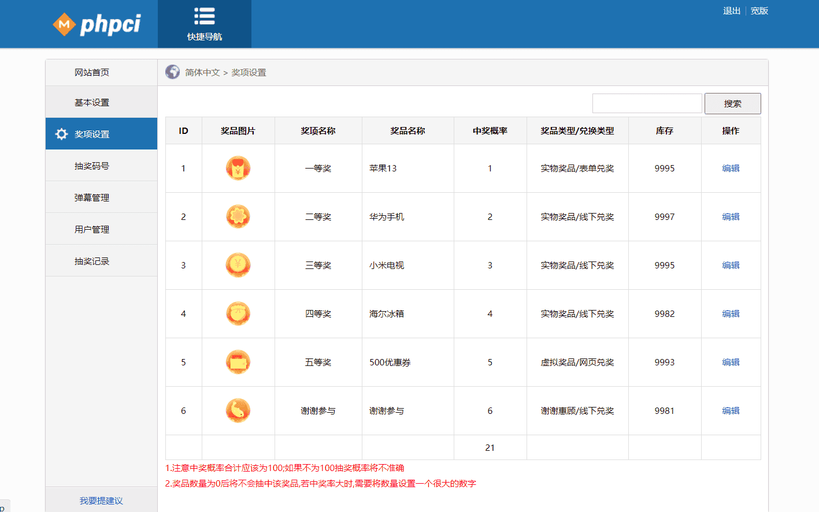Open the quick navigation menu icon
This screenshot has height=512, width=819.
[204, 17]
